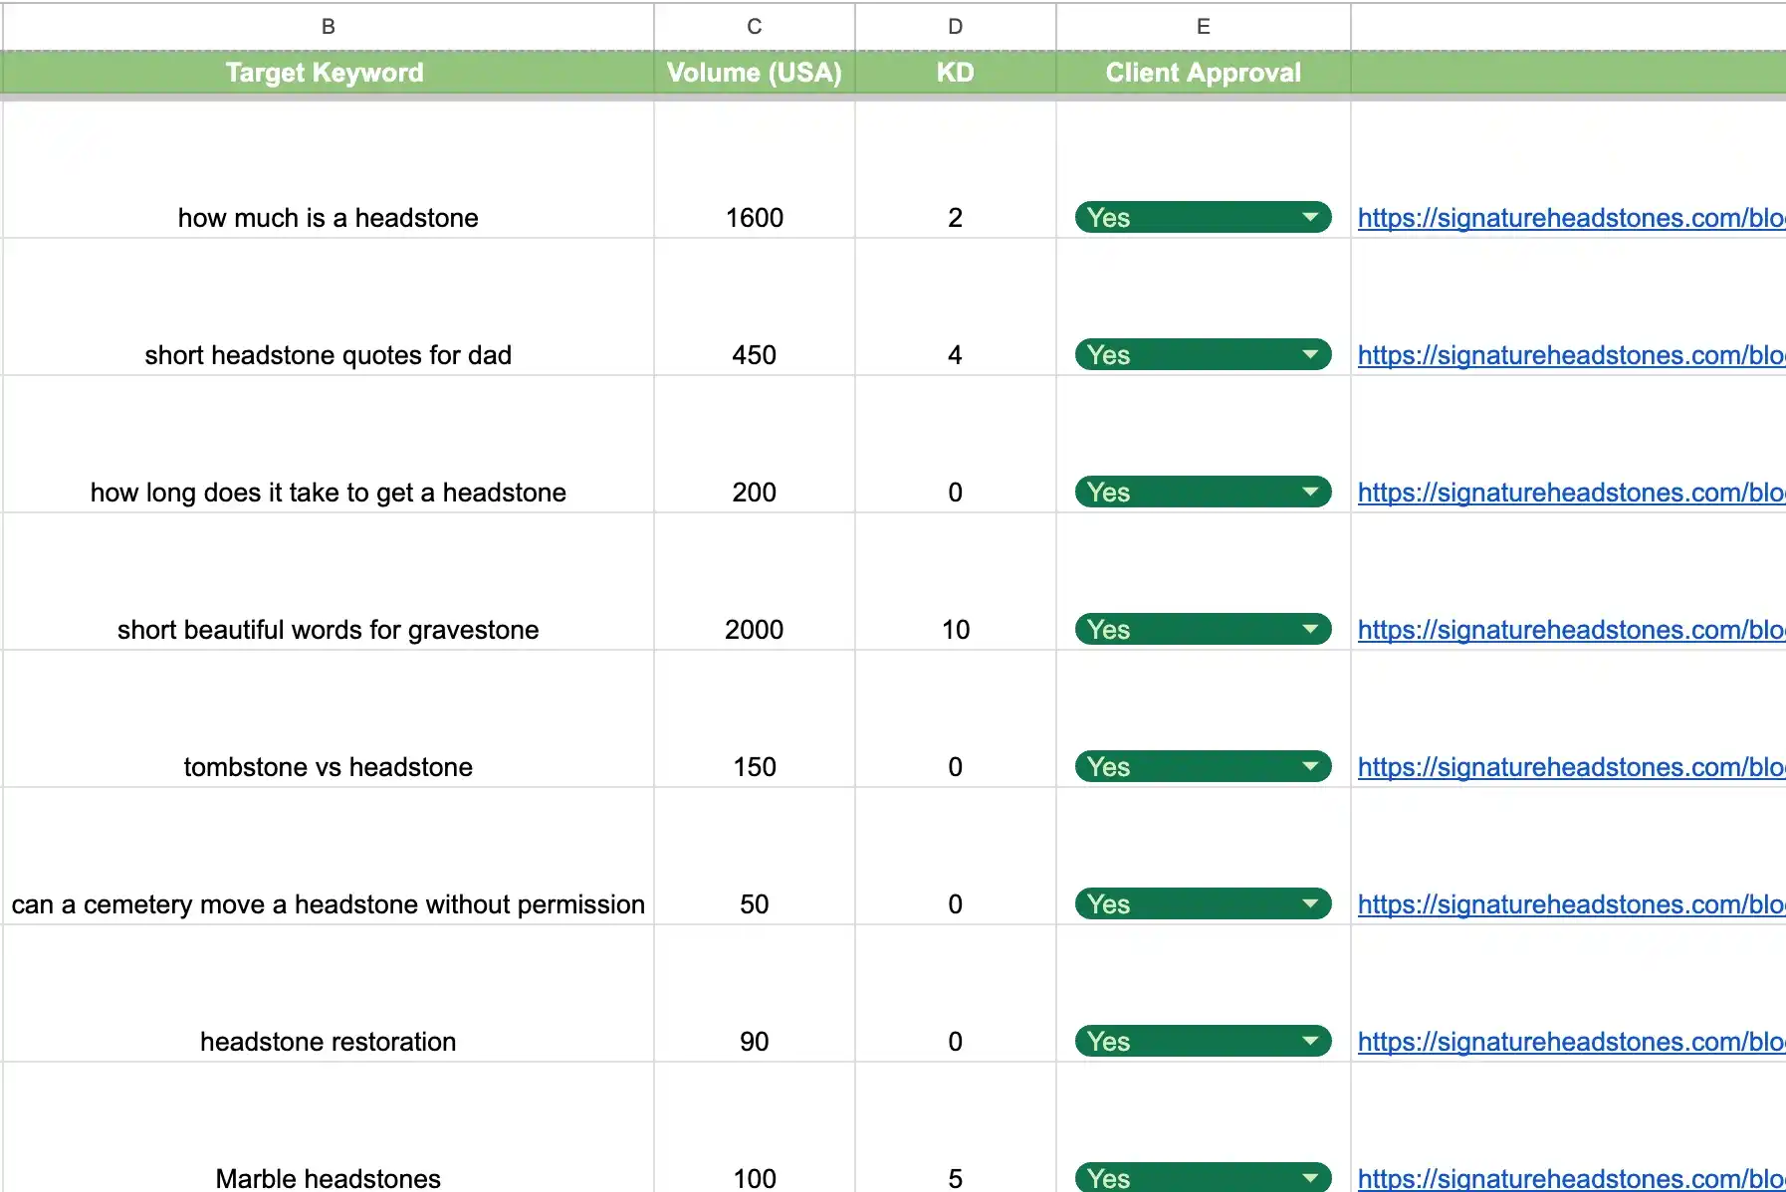
Task: Select column B header
Action: (328, 27)
